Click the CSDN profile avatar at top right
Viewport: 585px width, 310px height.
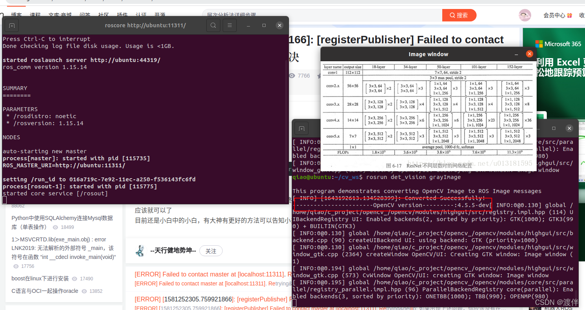(525, 15)
